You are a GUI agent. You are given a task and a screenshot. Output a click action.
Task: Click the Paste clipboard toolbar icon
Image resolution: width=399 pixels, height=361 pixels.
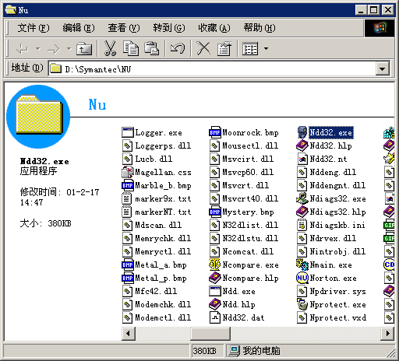point(152,48)
